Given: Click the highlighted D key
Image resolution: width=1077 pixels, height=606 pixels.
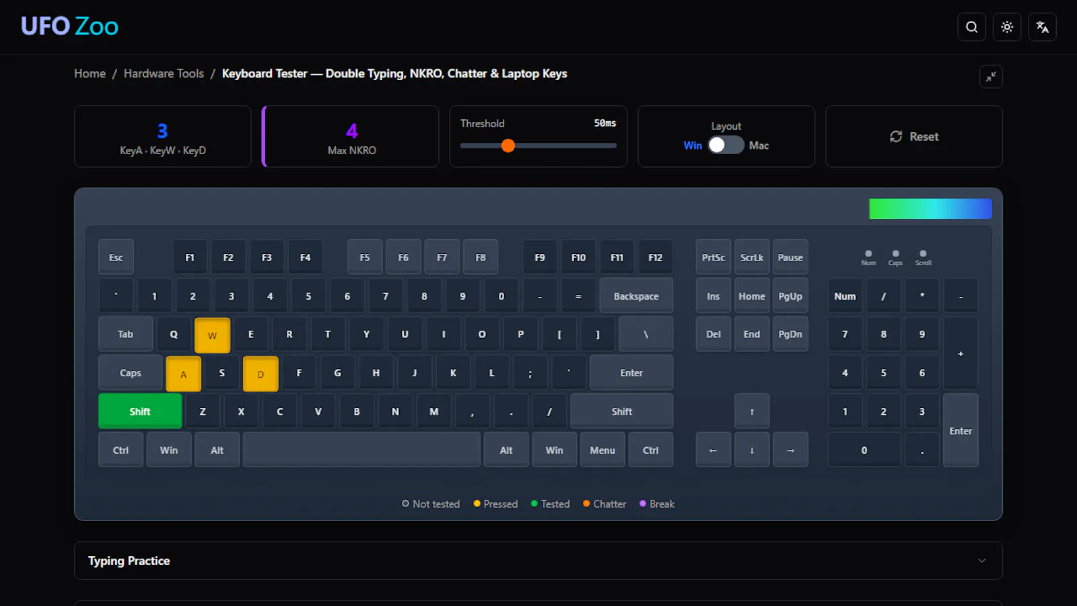Looking at the screenshot, I should tap(260, 374).
